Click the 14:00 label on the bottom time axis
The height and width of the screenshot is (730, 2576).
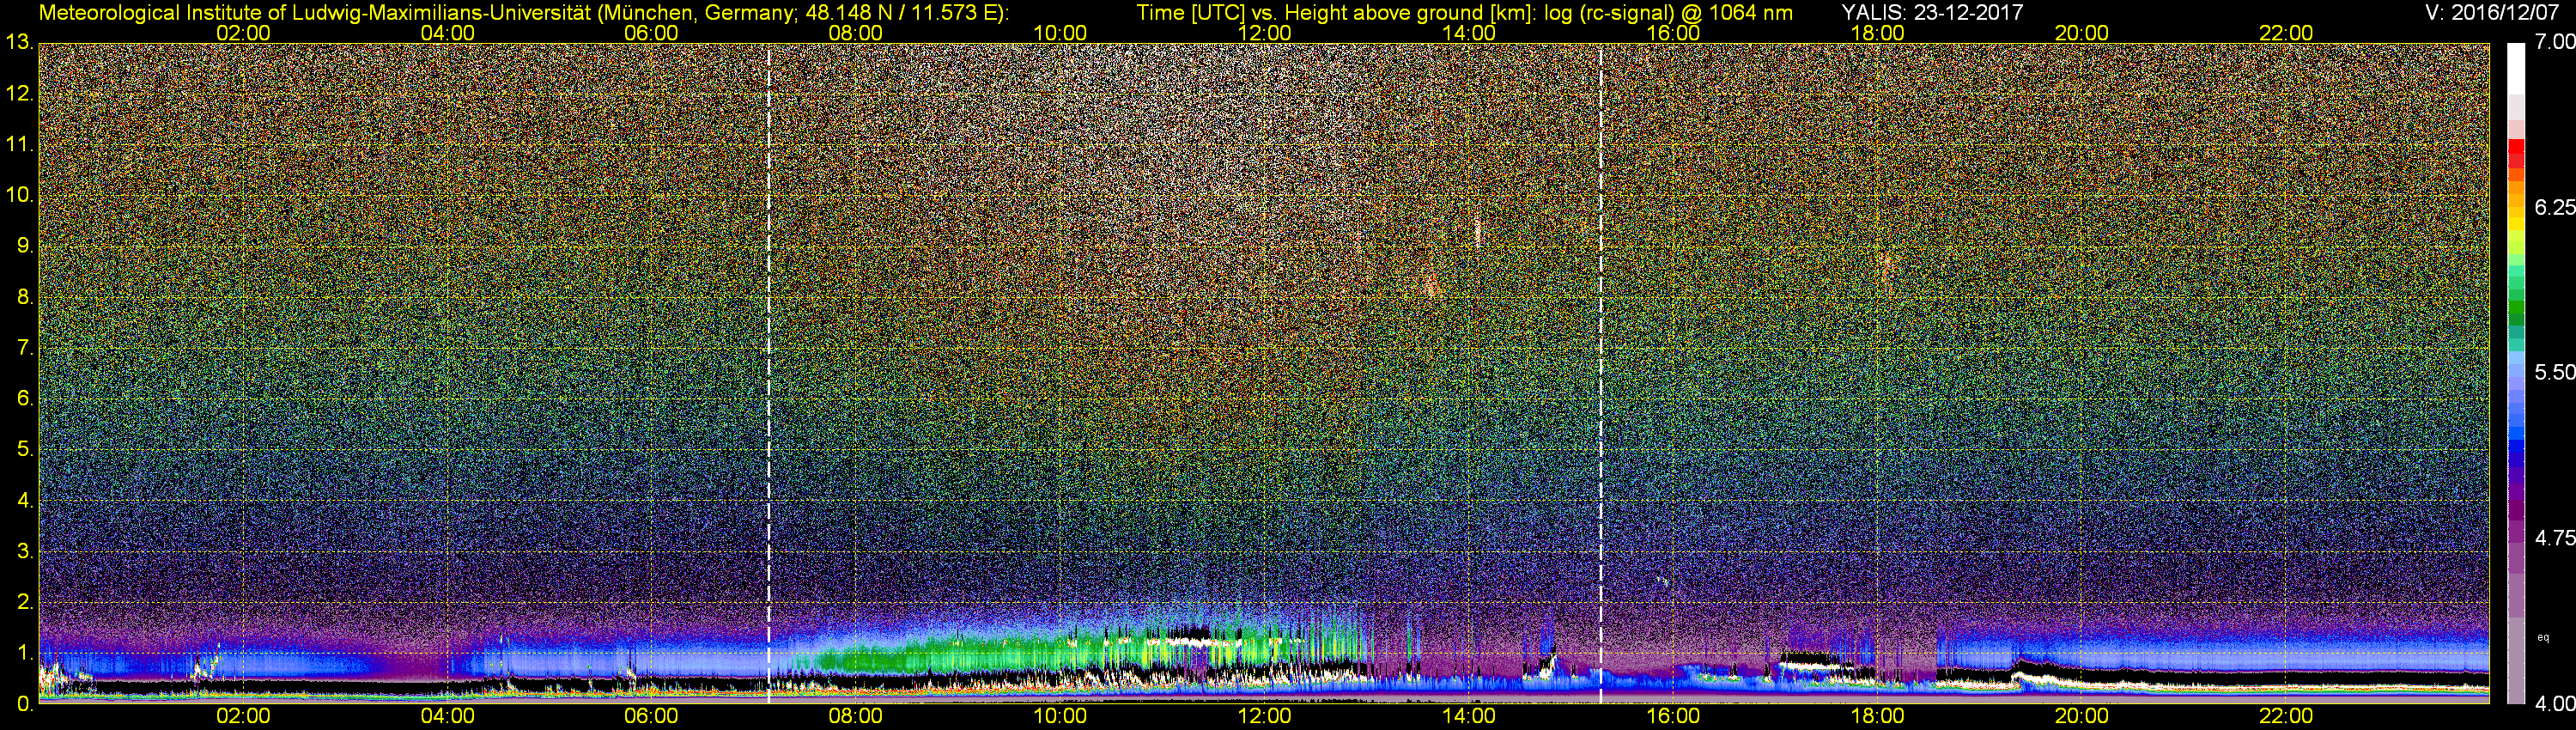coord(1469,716)
